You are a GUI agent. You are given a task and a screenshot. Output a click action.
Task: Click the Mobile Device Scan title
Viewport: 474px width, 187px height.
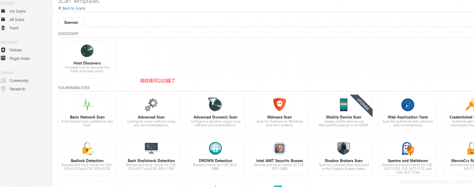[344, 117]
